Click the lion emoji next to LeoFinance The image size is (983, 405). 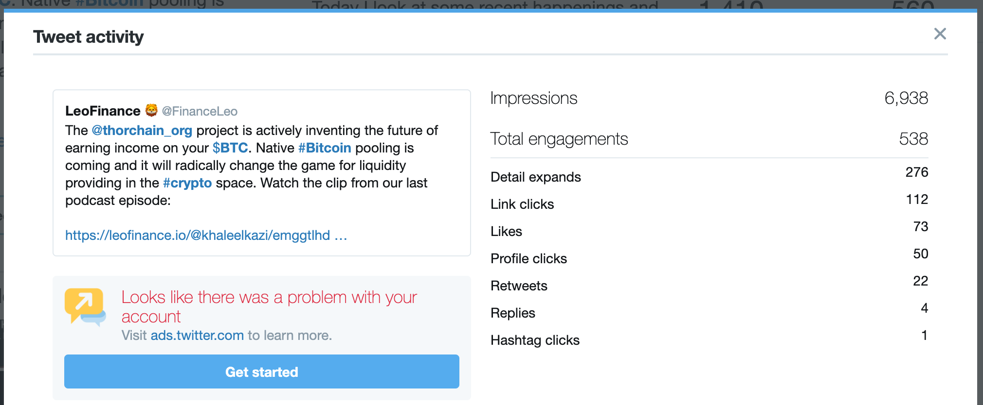click(151, 111)
